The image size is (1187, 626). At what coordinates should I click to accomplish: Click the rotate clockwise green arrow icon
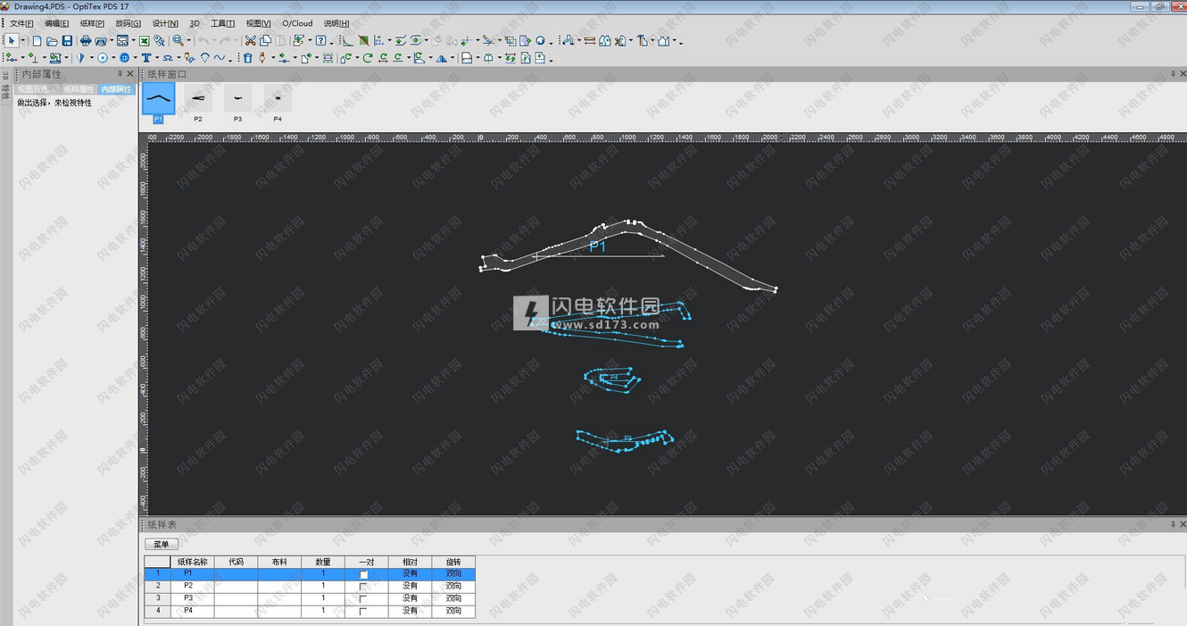[x=368, y=58]
